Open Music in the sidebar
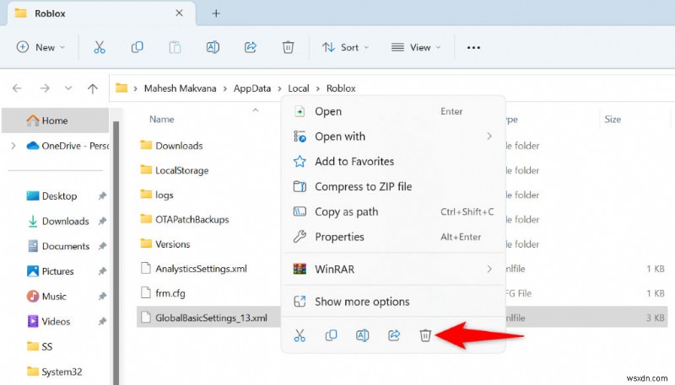This screenshot has width=675, height=385. pyautogui.click(x=46, y=297)
